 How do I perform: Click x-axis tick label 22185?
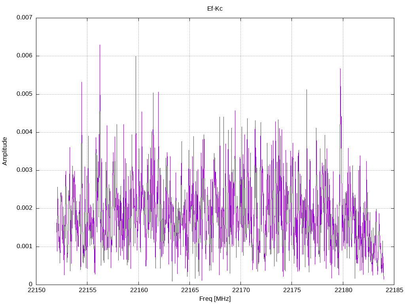[394, 290]
